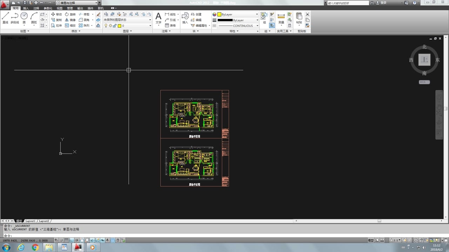Click the 上 face of the view cube

[x=424, y=60]
